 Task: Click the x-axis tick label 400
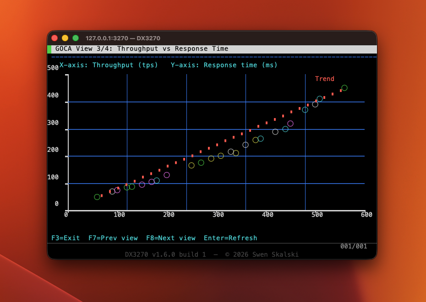click(x=268, y=215)
